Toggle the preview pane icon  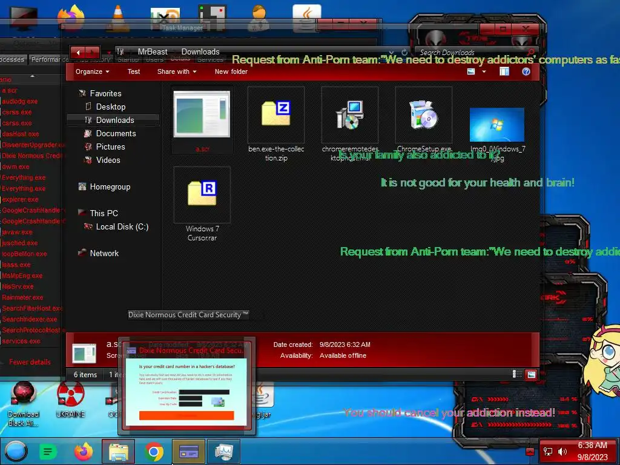coord(504,71)
